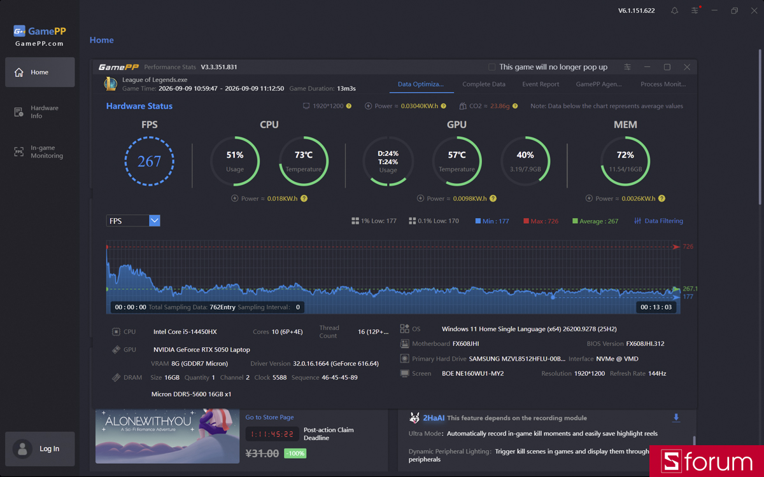This screenshot has height=477, width=764.
Task: Toggle the Max : 726 legend swatch
Action: [527, 221]
